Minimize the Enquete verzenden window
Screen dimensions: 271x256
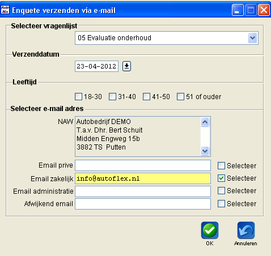(238, 10)
